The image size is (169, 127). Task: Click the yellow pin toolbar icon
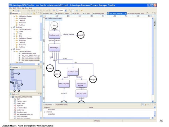(x=82, y=10)
